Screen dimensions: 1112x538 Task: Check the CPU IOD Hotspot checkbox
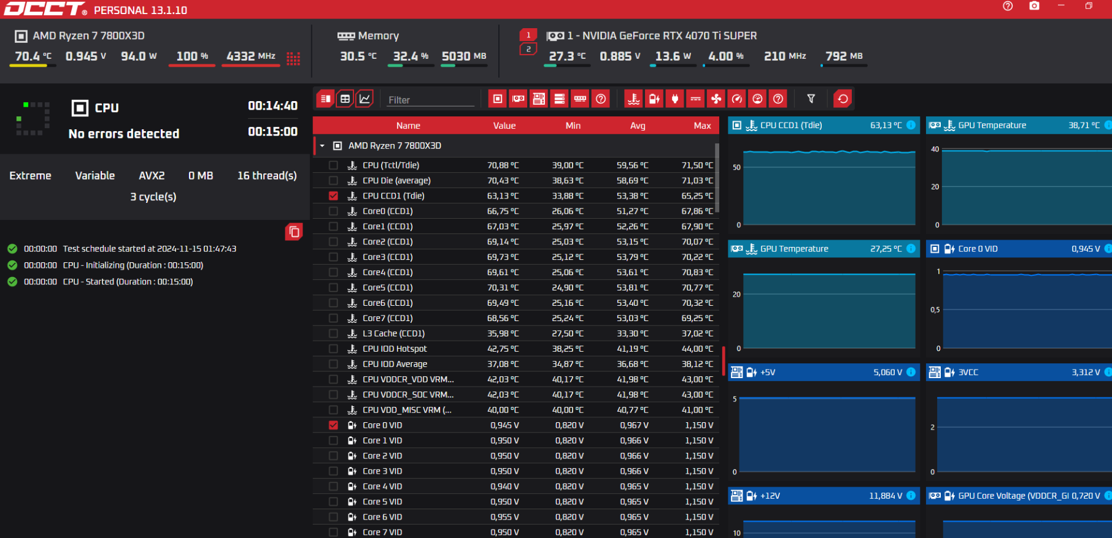pos(333,349)
